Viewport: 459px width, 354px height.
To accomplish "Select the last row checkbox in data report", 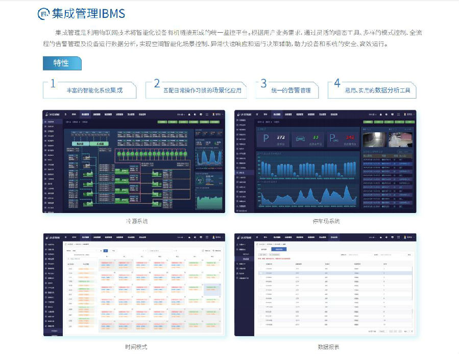I will pos(261,324).
